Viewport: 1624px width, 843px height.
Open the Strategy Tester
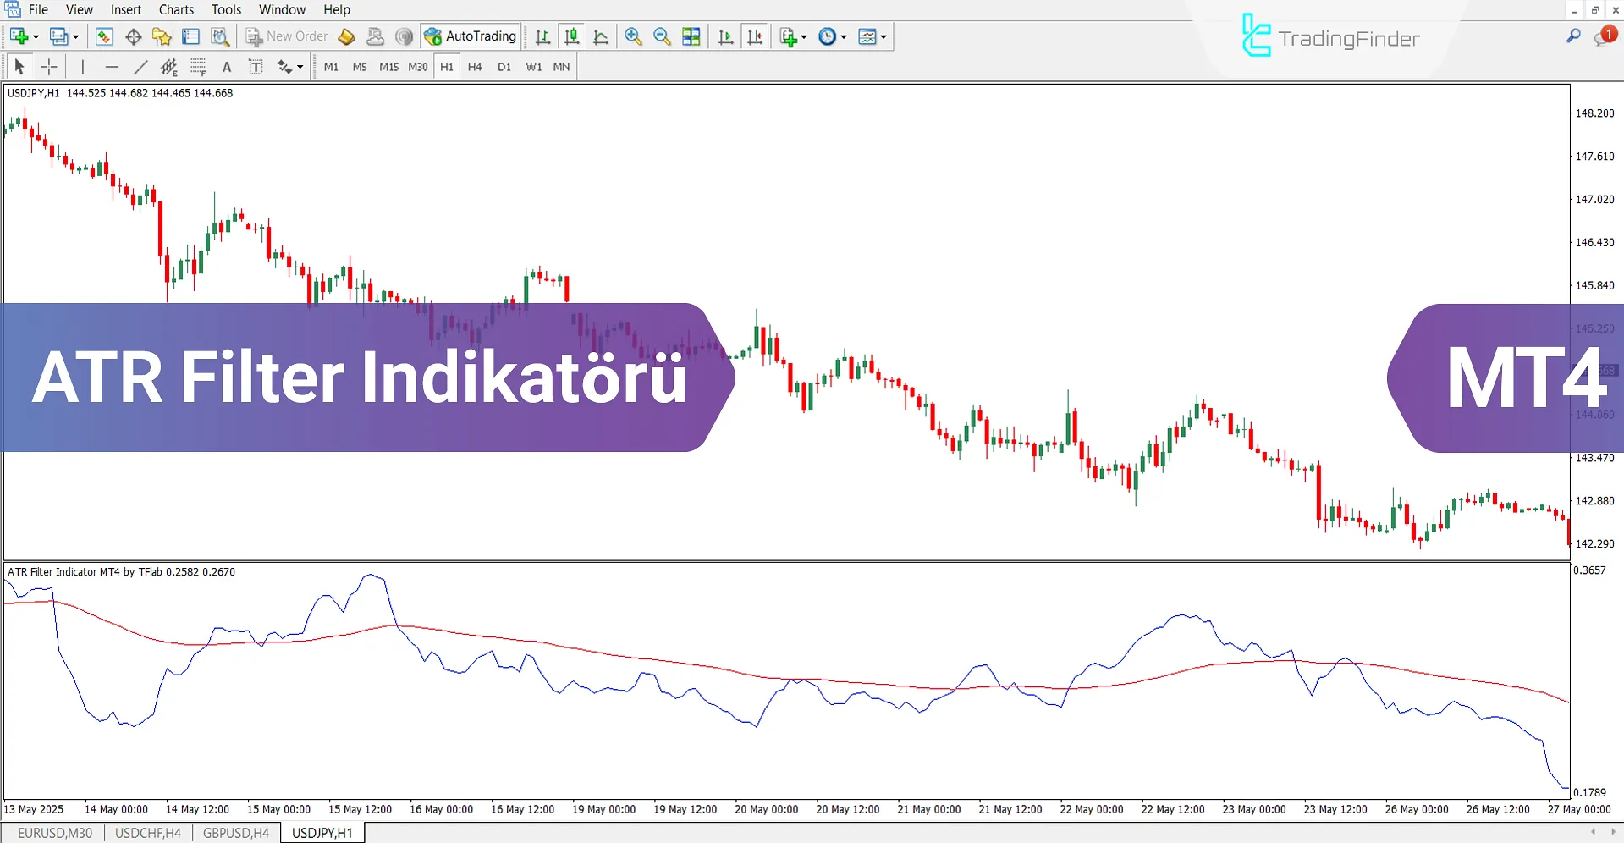219,36
